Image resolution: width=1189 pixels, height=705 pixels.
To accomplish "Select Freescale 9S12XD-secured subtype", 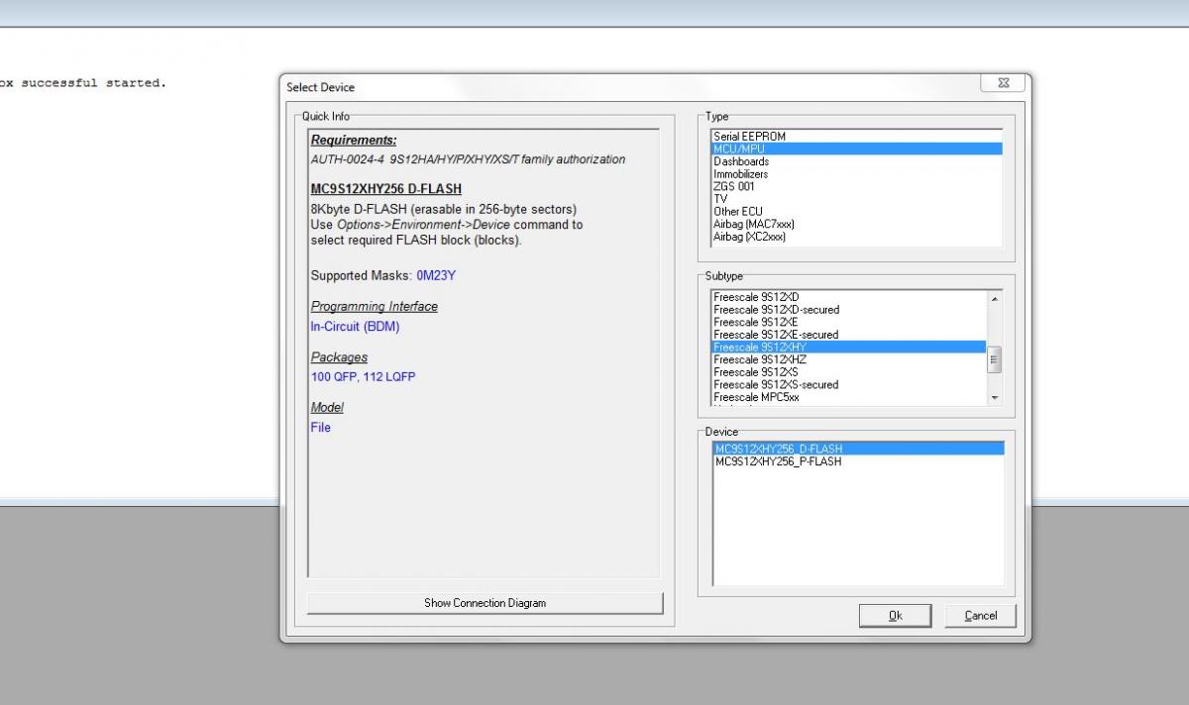I will [x=849, y=310].
